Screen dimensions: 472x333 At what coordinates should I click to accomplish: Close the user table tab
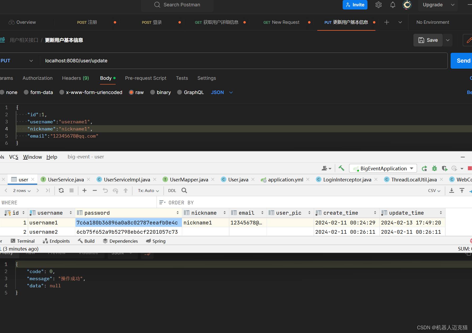[x=33, y=179]
